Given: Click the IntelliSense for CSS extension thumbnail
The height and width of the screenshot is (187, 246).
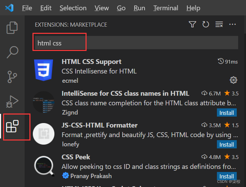Looking at the screenshot, I should [43, 102].
